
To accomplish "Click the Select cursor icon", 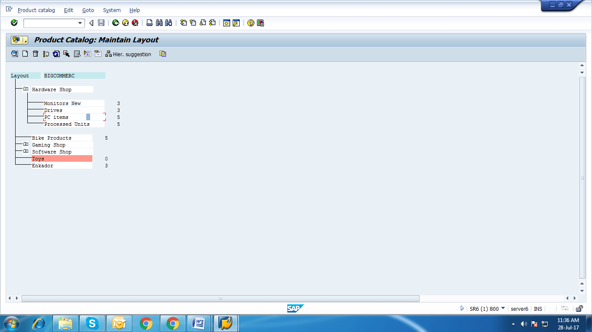I will [x=66, y=54].
